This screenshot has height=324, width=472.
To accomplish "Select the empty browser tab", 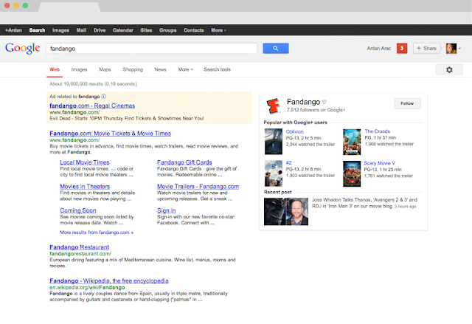I will (x=69, y=7).
